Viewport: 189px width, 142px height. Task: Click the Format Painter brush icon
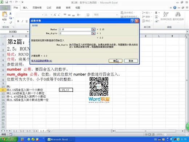(x=11, y=23)
